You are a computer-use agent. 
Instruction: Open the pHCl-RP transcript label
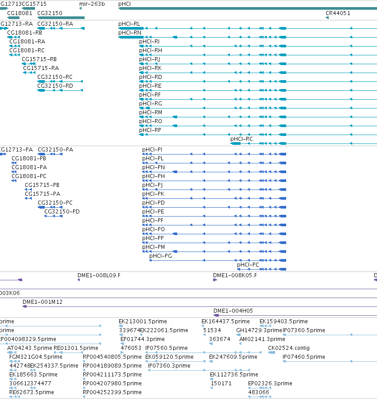[150, 130]
